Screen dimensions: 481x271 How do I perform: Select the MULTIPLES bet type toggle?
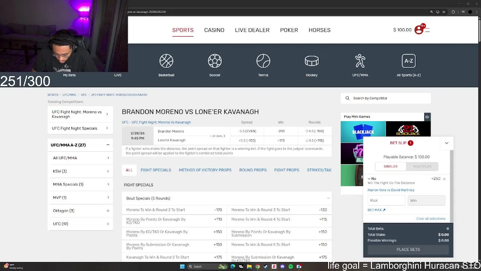pyautogui.click(x=422, y=166)
